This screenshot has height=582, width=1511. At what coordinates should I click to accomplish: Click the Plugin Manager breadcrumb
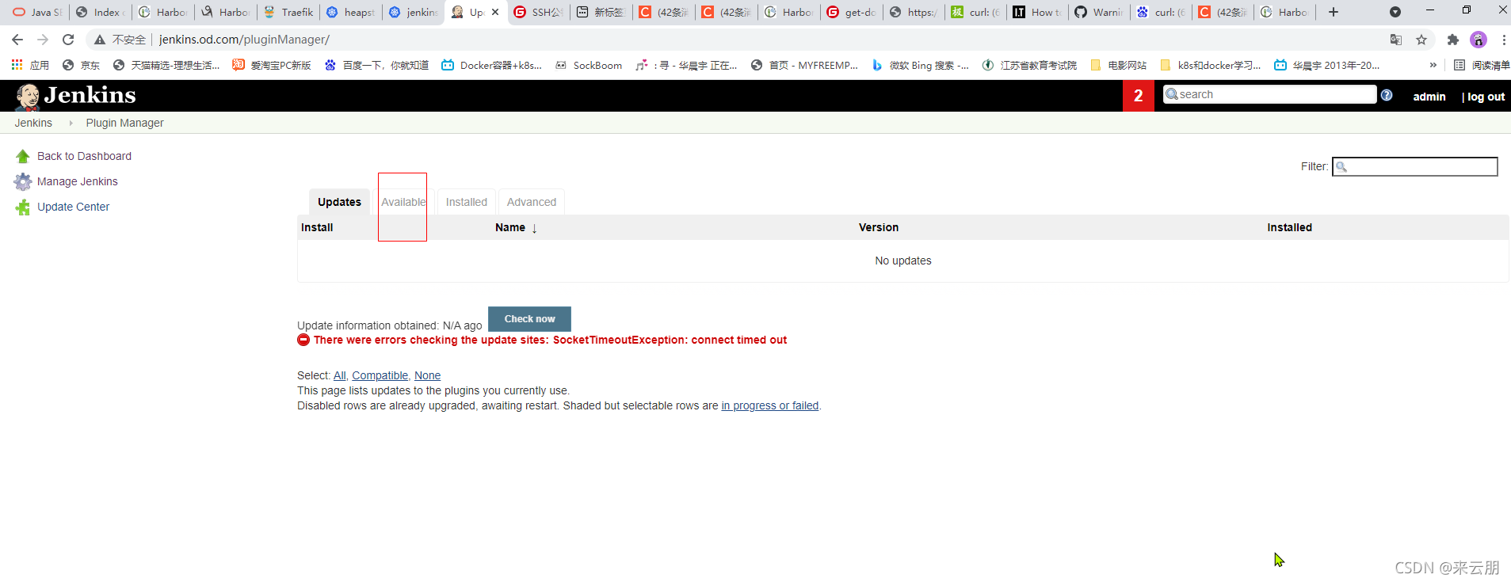(x=124, y=123)
